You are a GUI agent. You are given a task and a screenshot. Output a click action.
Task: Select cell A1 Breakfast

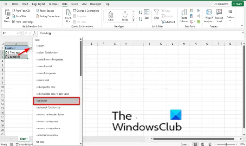coord(16,48)
